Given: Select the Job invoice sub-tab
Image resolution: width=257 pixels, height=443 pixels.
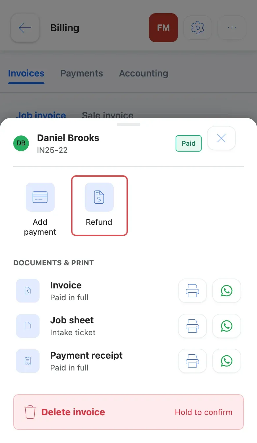Looking at the screenshot, I should (41, 115).
